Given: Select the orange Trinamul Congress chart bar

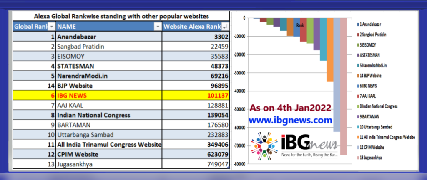Looking at the screenshot, I should [330, 50].
